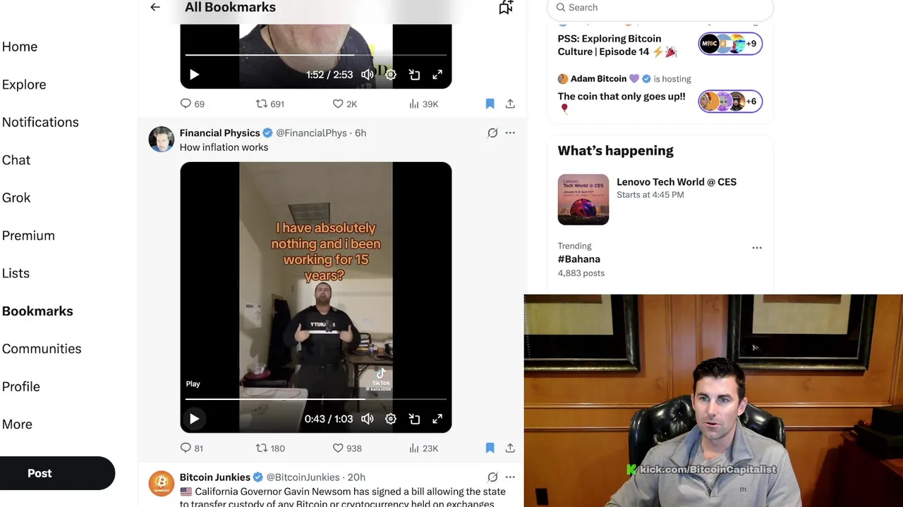Go back using the arrow beside All Bookmarks
Screen dimensions: 903x507
pos(155,7)
